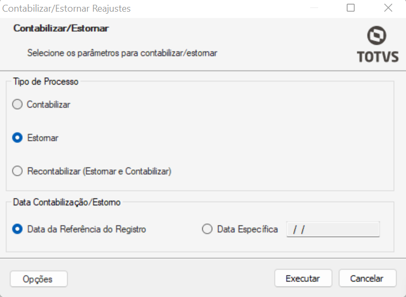Run the process with Executar
This screenshot has height=297, width=406.
[303, 278]
